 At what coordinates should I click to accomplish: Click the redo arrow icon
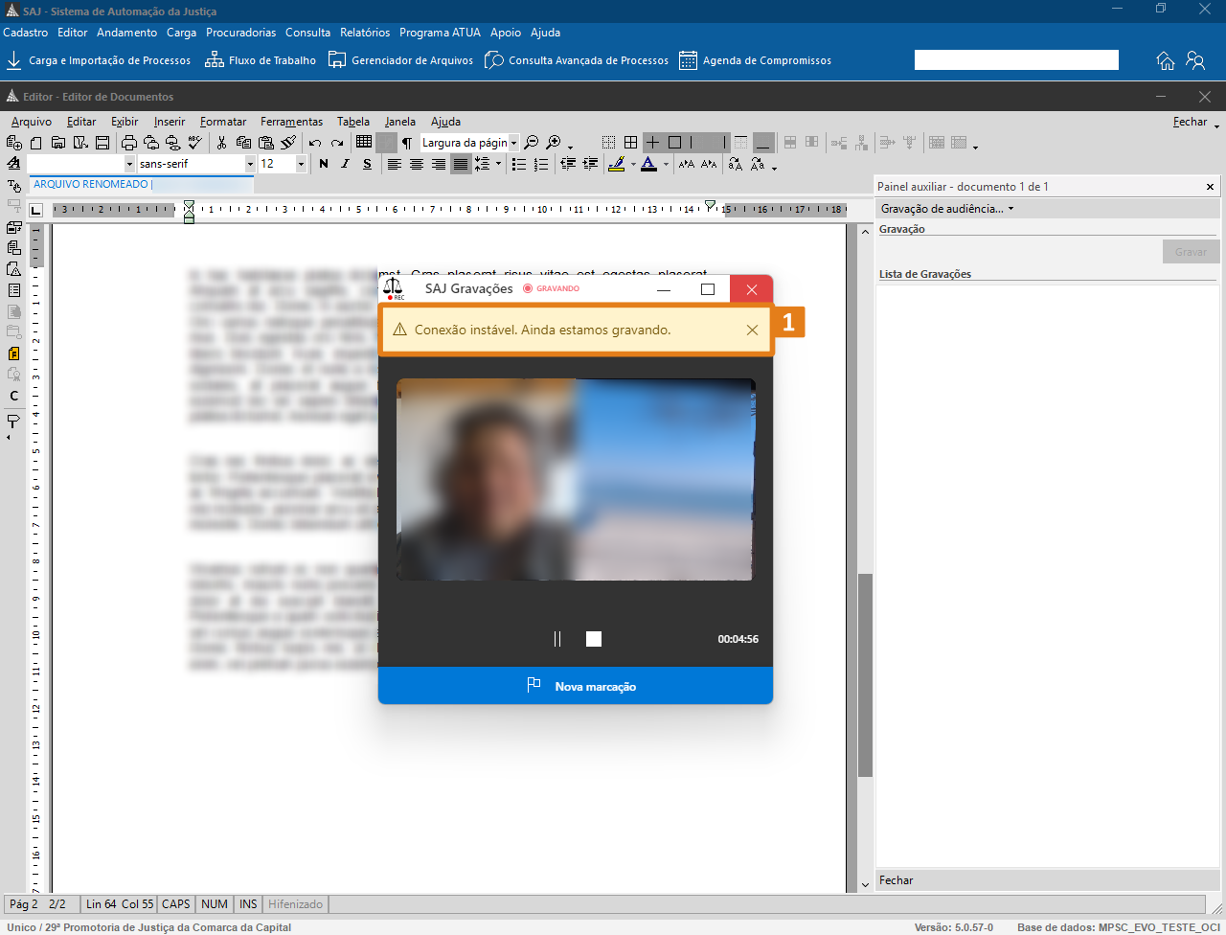[336, 143]
